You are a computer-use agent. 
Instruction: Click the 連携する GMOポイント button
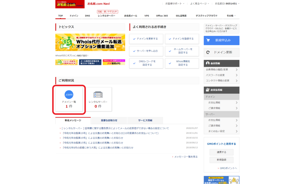(x=221, y=152)
